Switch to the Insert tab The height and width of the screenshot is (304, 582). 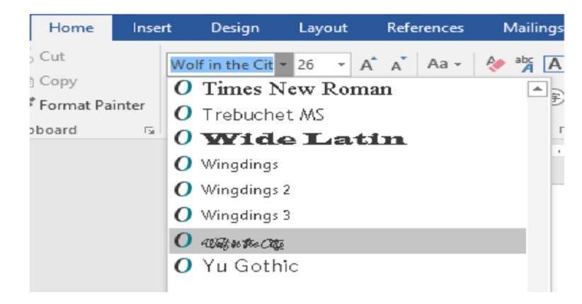[152, 28]
